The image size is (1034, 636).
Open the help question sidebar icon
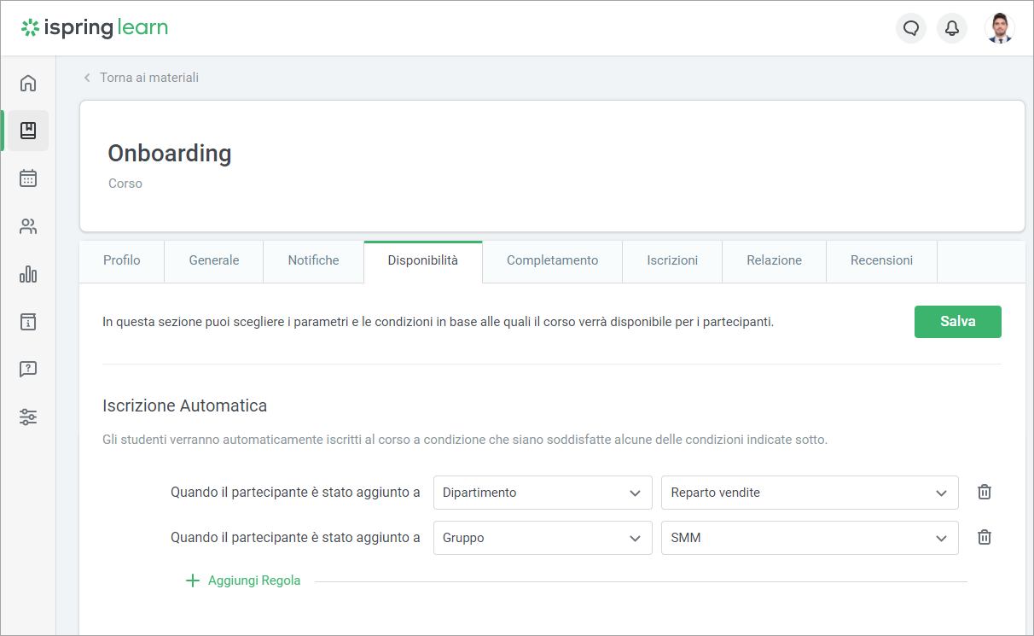28,370
